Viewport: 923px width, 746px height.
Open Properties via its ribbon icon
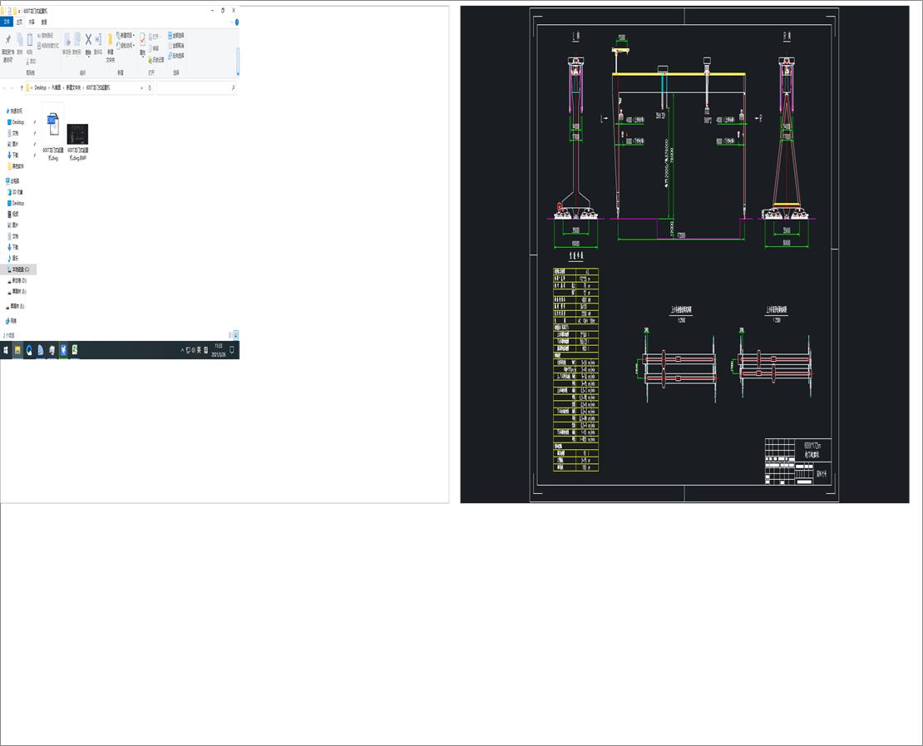click(142, 40)
